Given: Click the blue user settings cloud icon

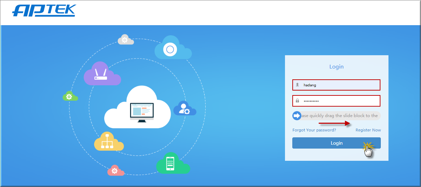Looking at the screenshot, I should (x=185, y=108).
